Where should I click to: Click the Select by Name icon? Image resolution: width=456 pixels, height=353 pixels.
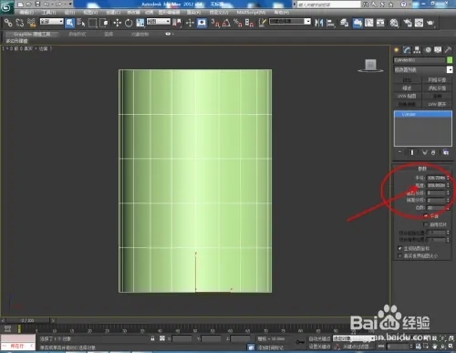(x=81, y=23)
